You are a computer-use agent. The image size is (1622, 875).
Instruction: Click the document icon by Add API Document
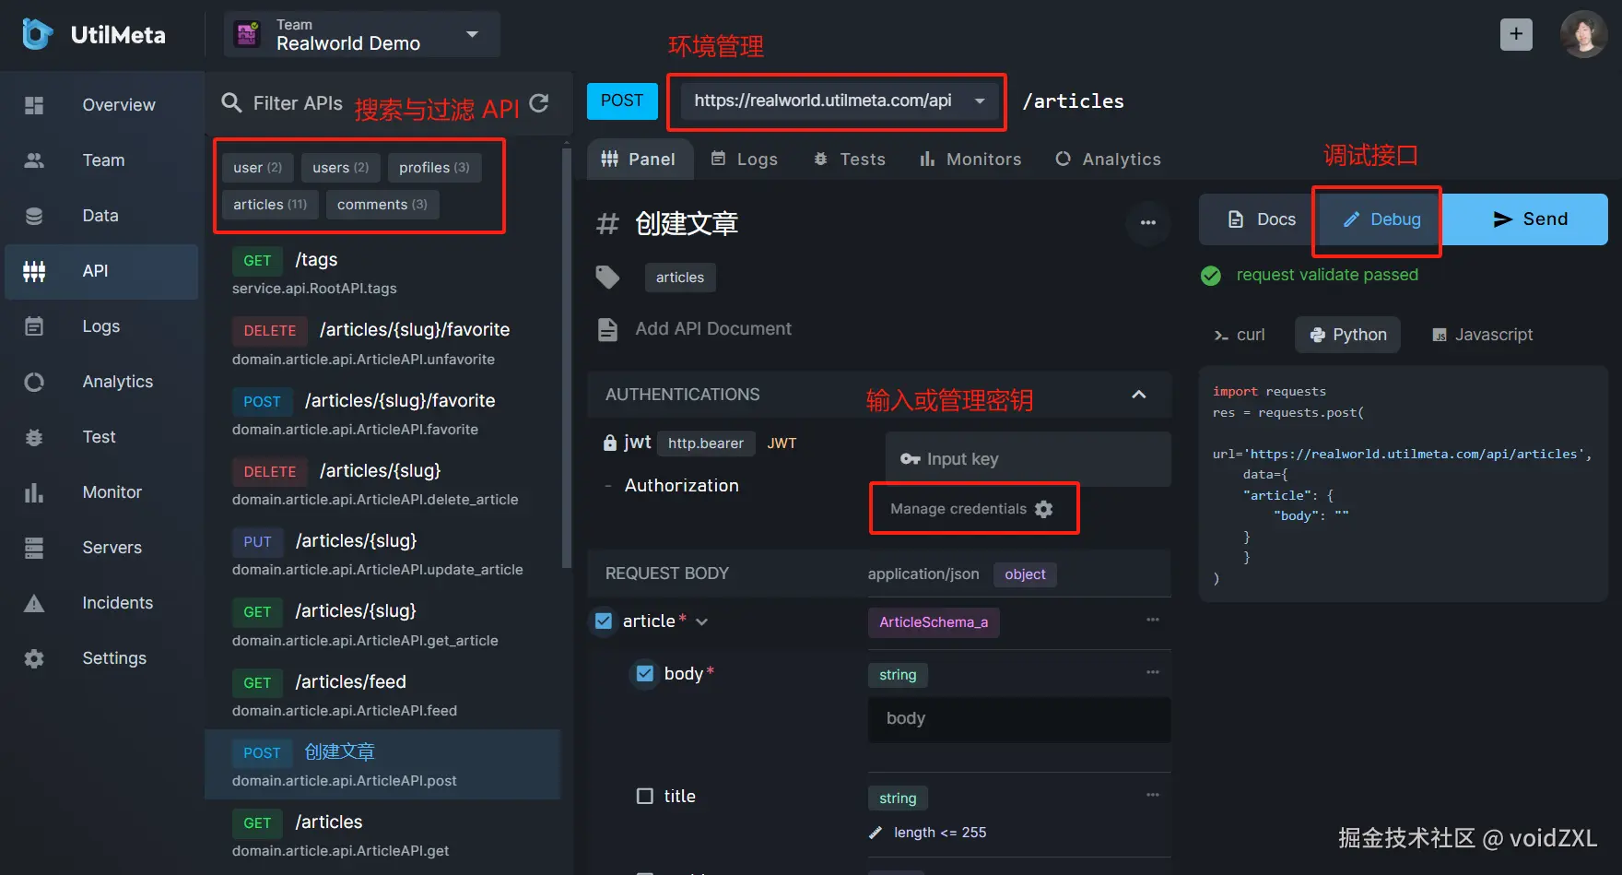coord(608,329)
